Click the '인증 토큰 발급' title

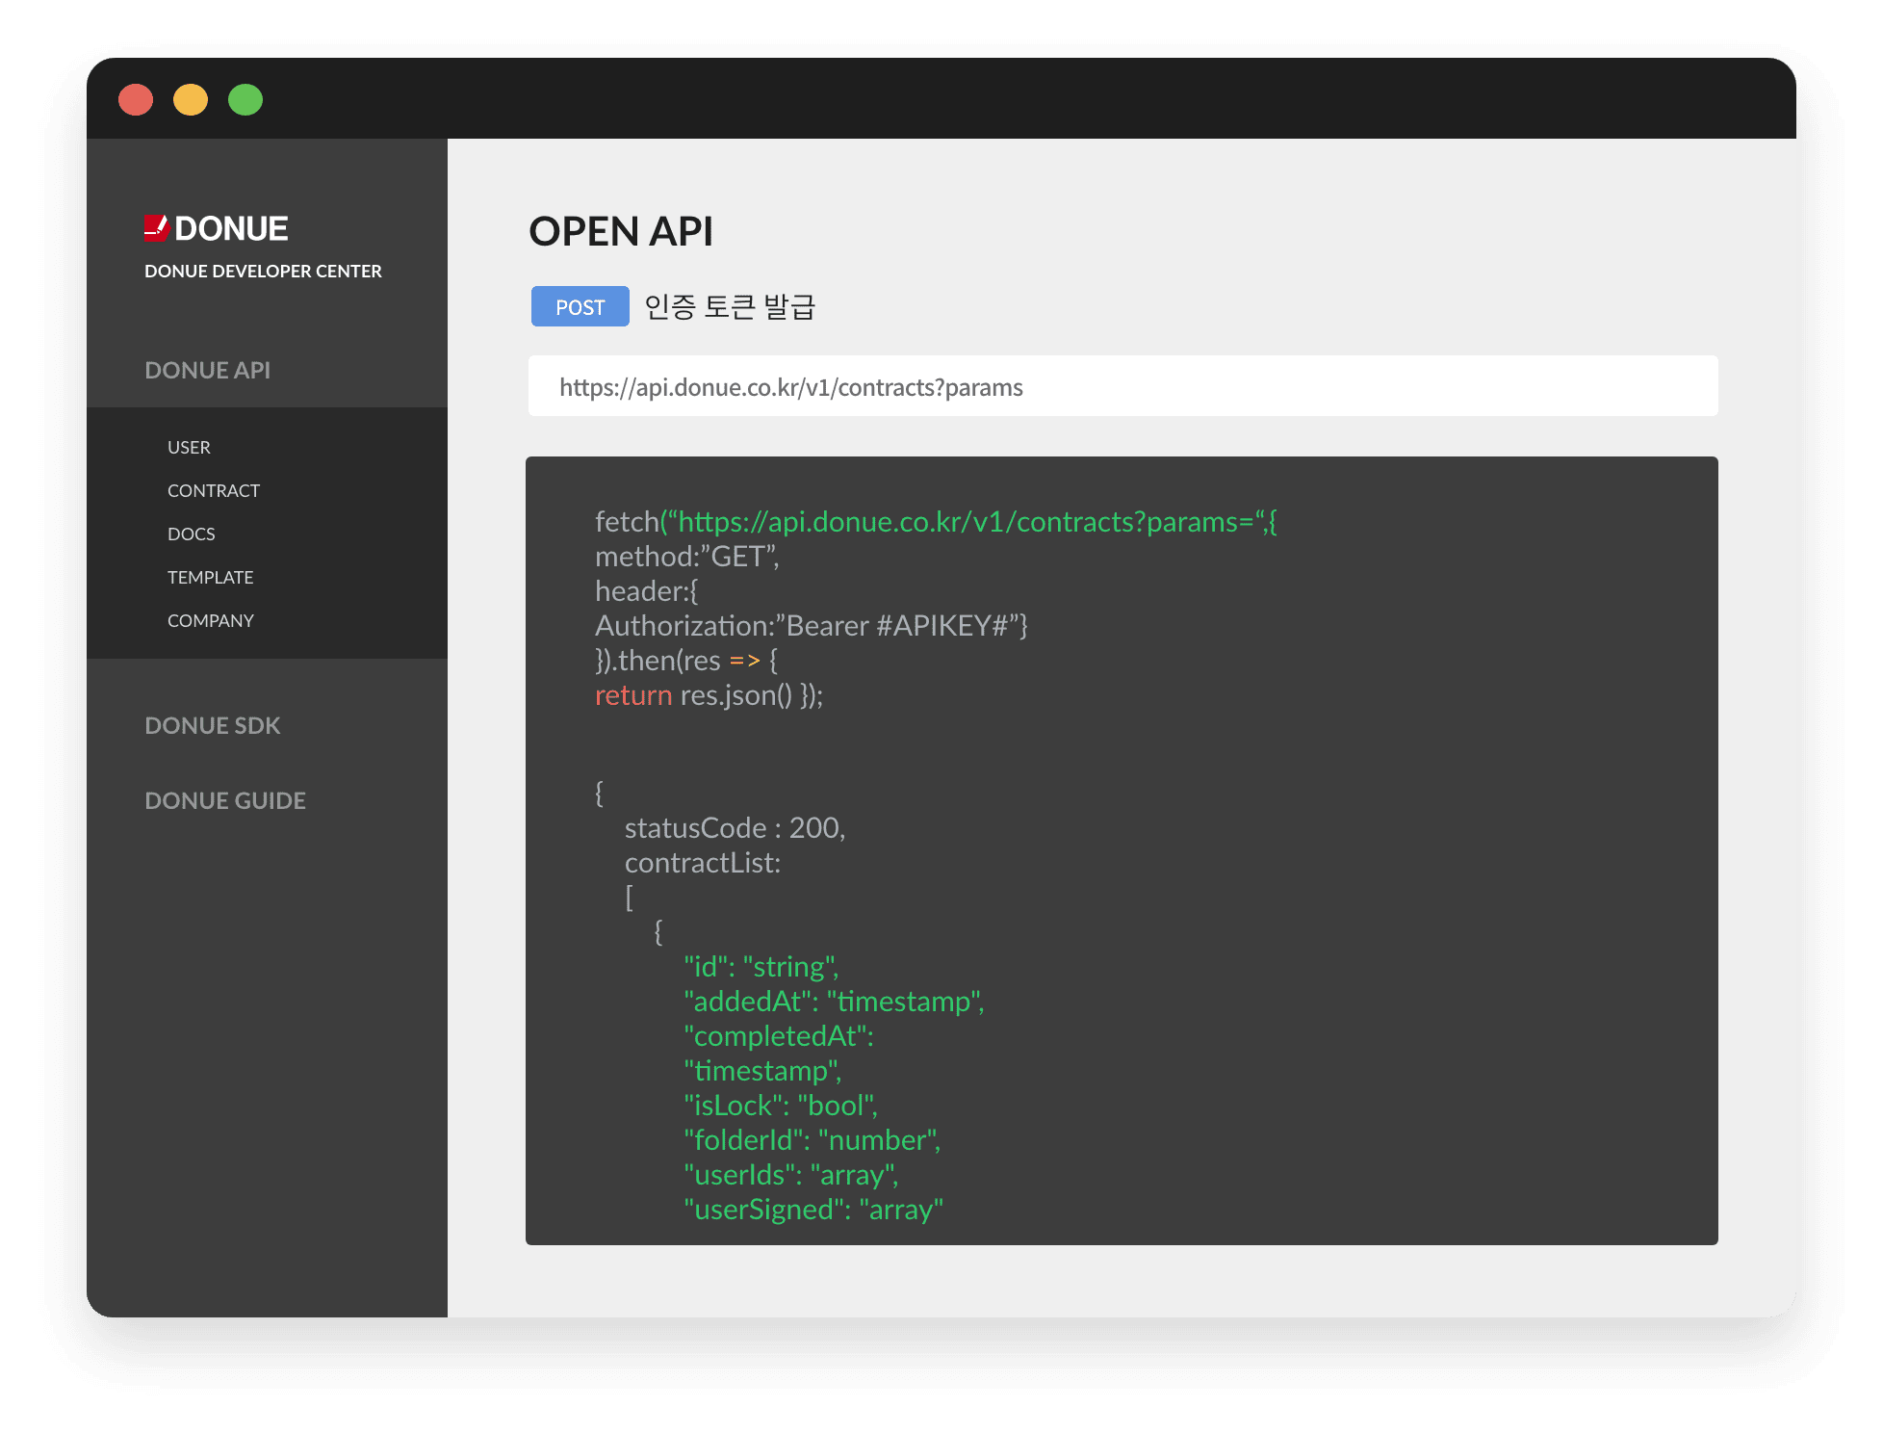(730, 307)
